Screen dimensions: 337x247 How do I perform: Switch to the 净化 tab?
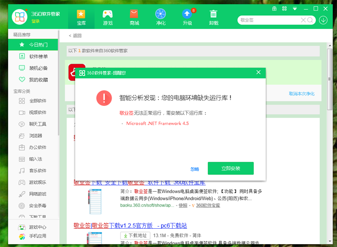(x=161, y=18)
